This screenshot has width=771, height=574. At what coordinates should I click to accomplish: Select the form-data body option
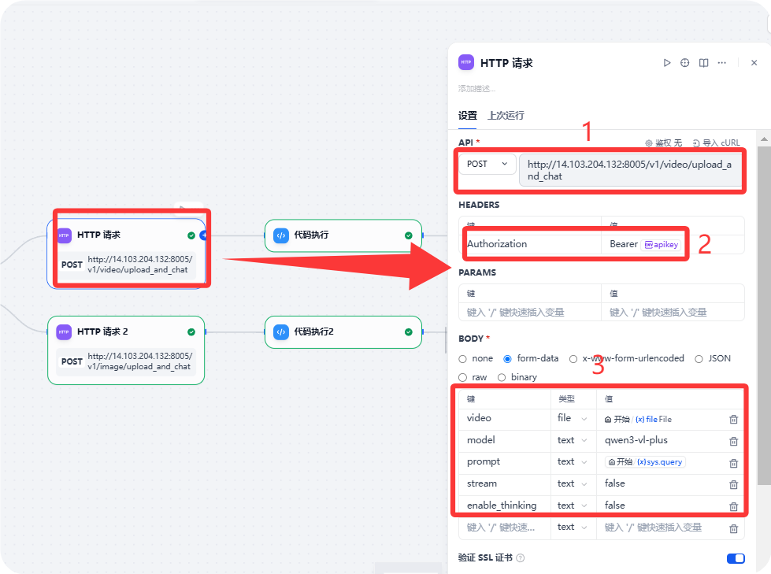coord(507,359)
